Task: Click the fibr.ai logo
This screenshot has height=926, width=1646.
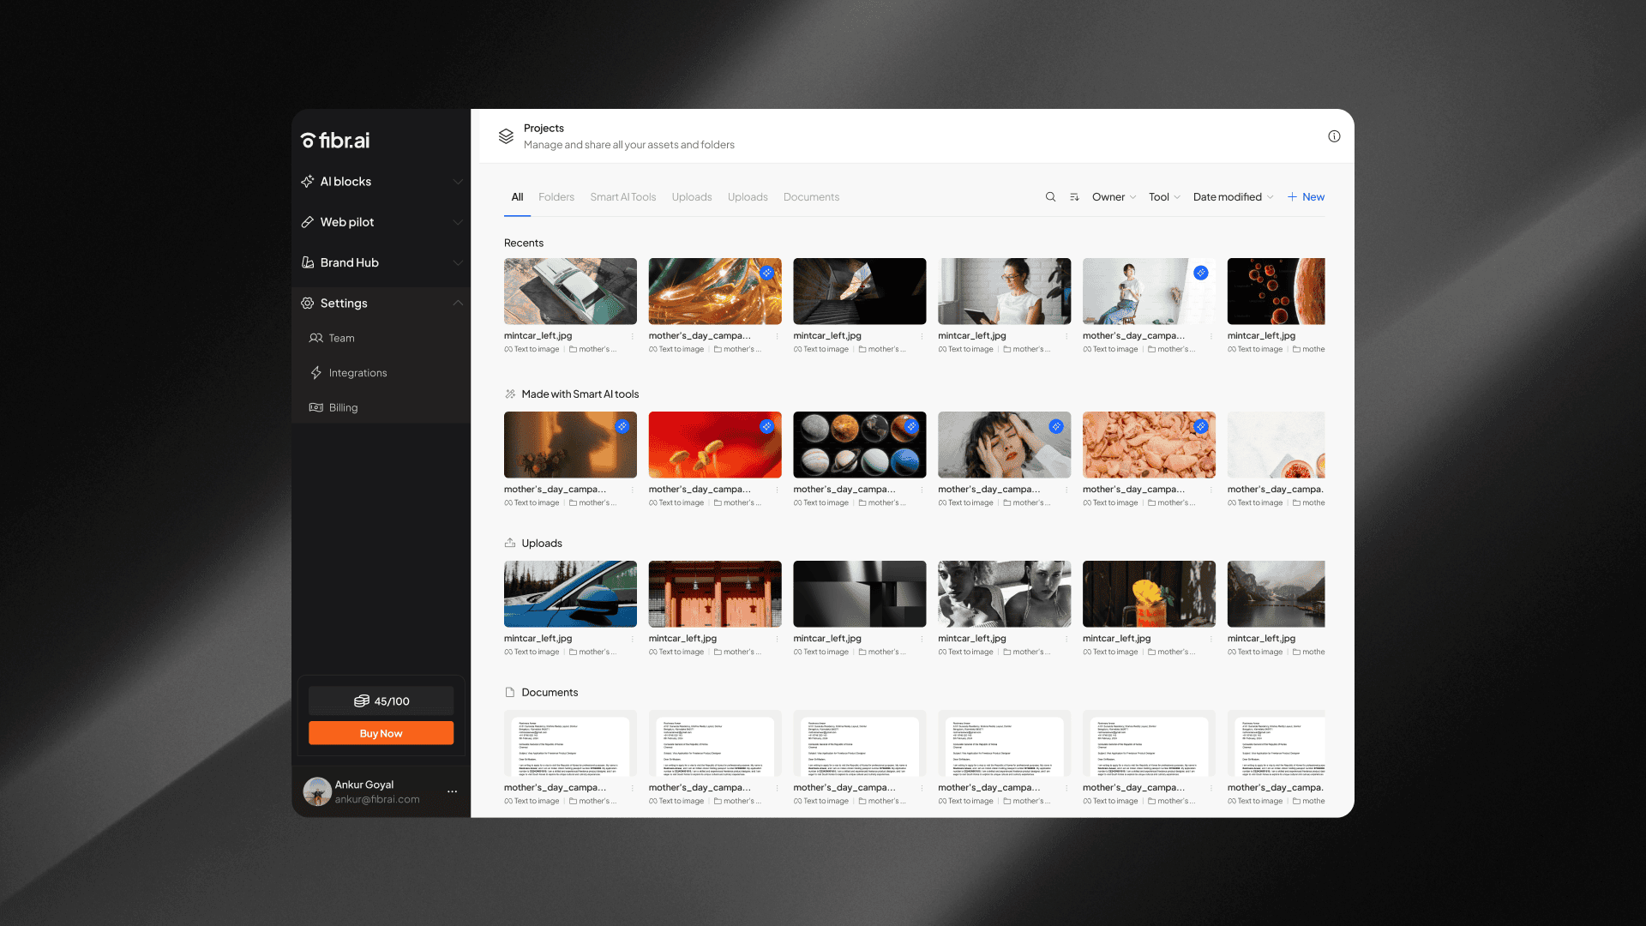Action: [x=335, y=141]
